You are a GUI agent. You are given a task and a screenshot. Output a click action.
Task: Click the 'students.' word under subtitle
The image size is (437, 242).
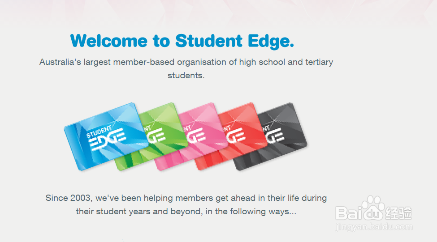(x=186, y=76)
